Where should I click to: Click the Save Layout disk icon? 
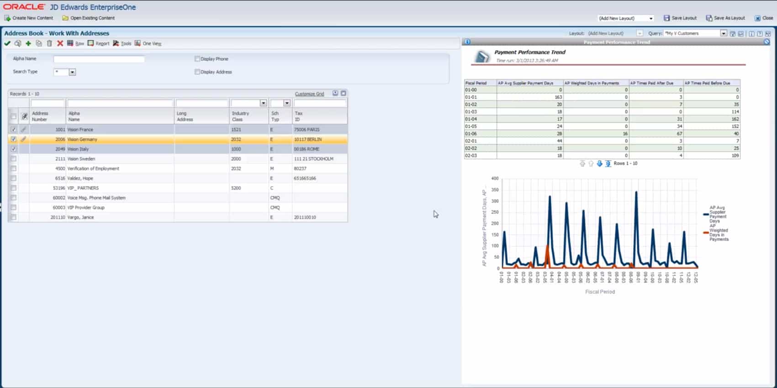point(666,18)
